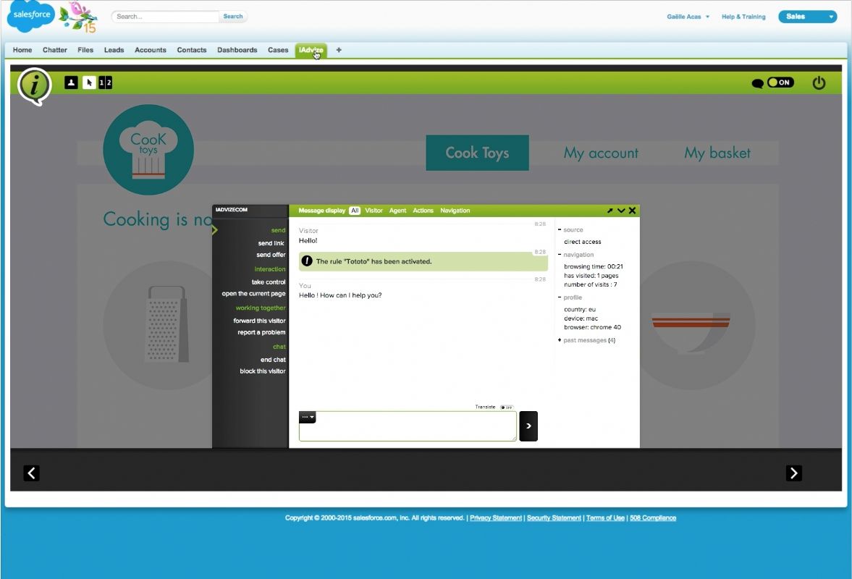Viewport: 852px width, 579px height.
Task: Click the visitor profile icon in green bar
Action: 71,83
